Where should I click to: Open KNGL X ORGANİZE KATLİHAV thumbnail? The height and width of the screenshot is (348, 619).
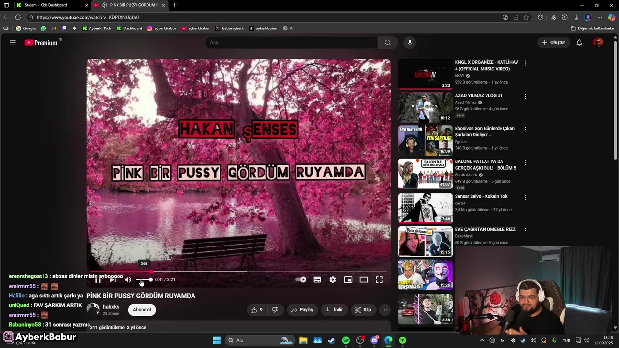click(426, 74)
